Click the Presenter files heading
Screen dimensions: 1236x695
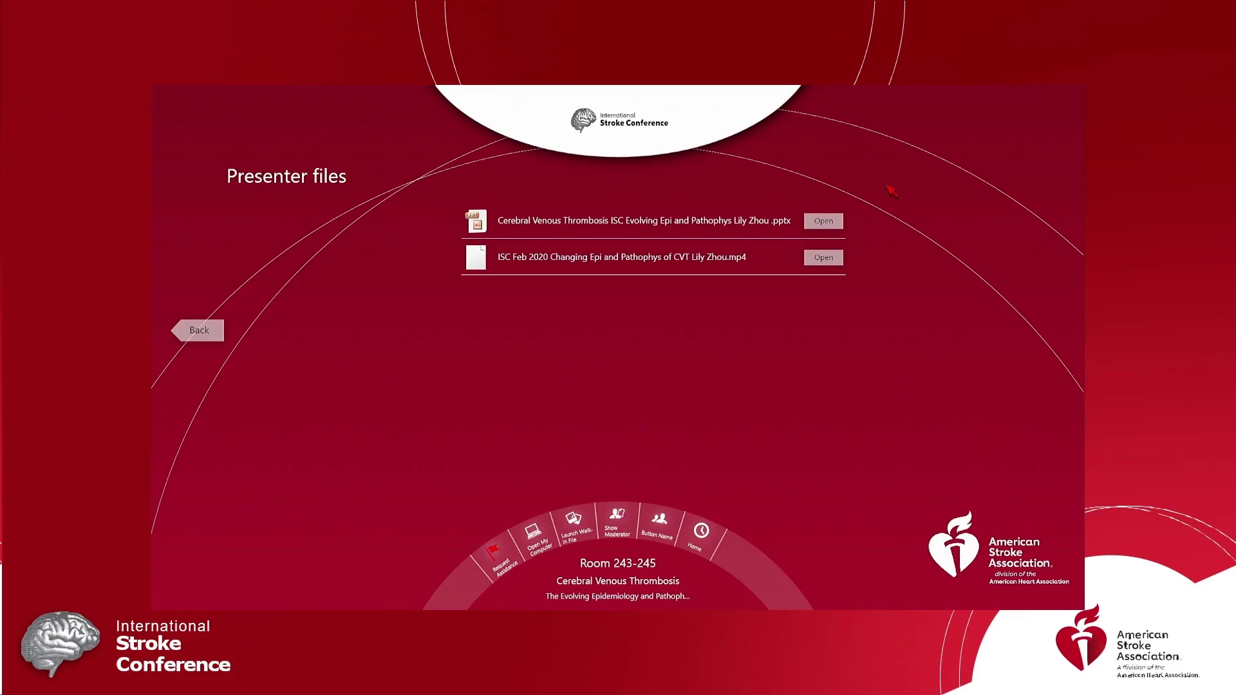point(286,176)
